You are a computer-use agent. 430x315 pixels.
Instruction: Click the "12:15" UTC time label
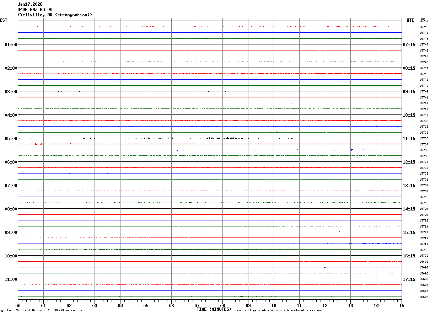point(409,162)
